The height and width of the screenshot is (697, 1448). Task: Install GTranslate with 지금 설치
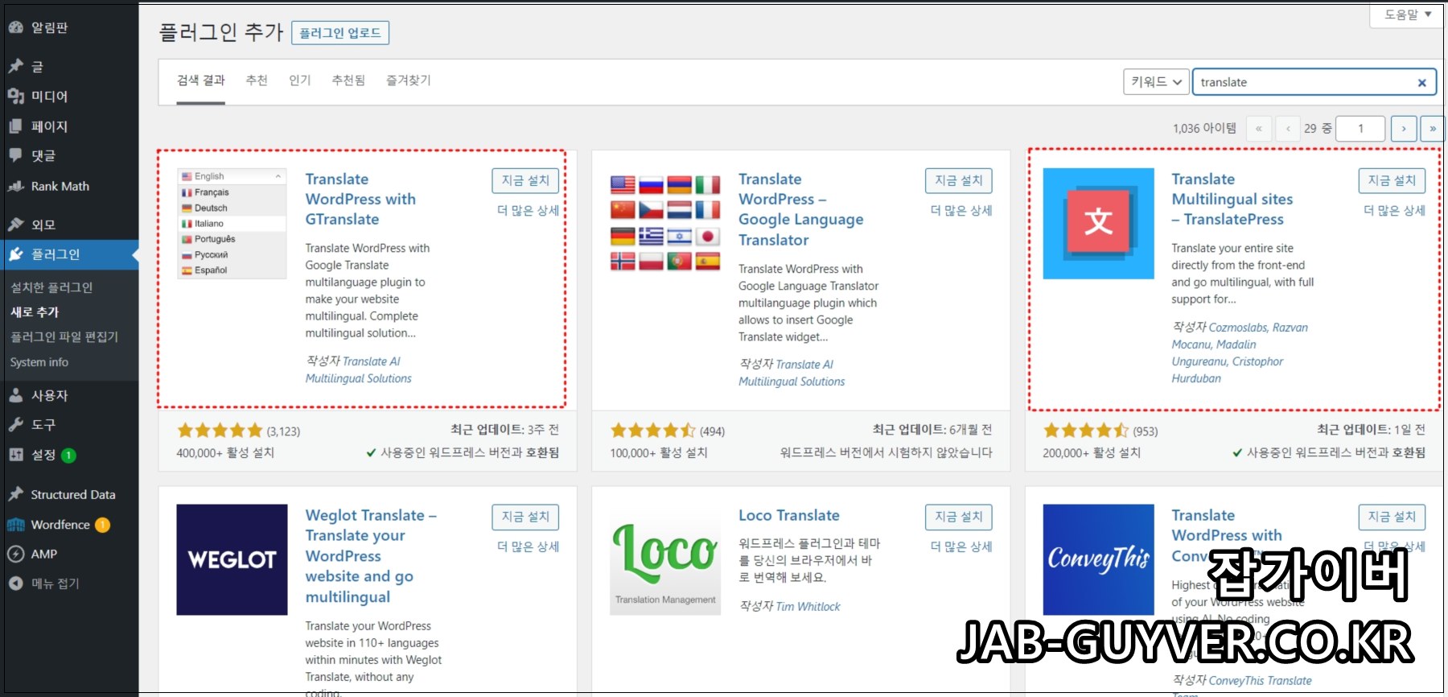[525, 180]
